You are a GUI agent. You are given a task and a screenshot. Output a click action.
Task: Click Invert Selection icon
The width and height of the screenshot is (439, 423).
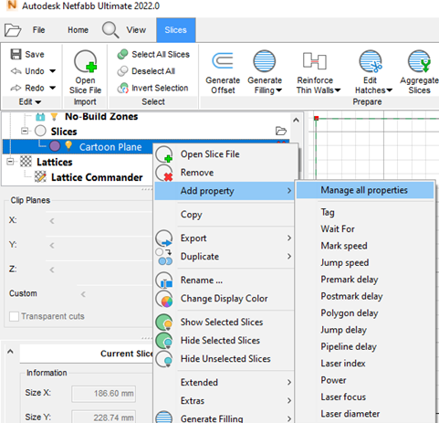click(123, 88)
